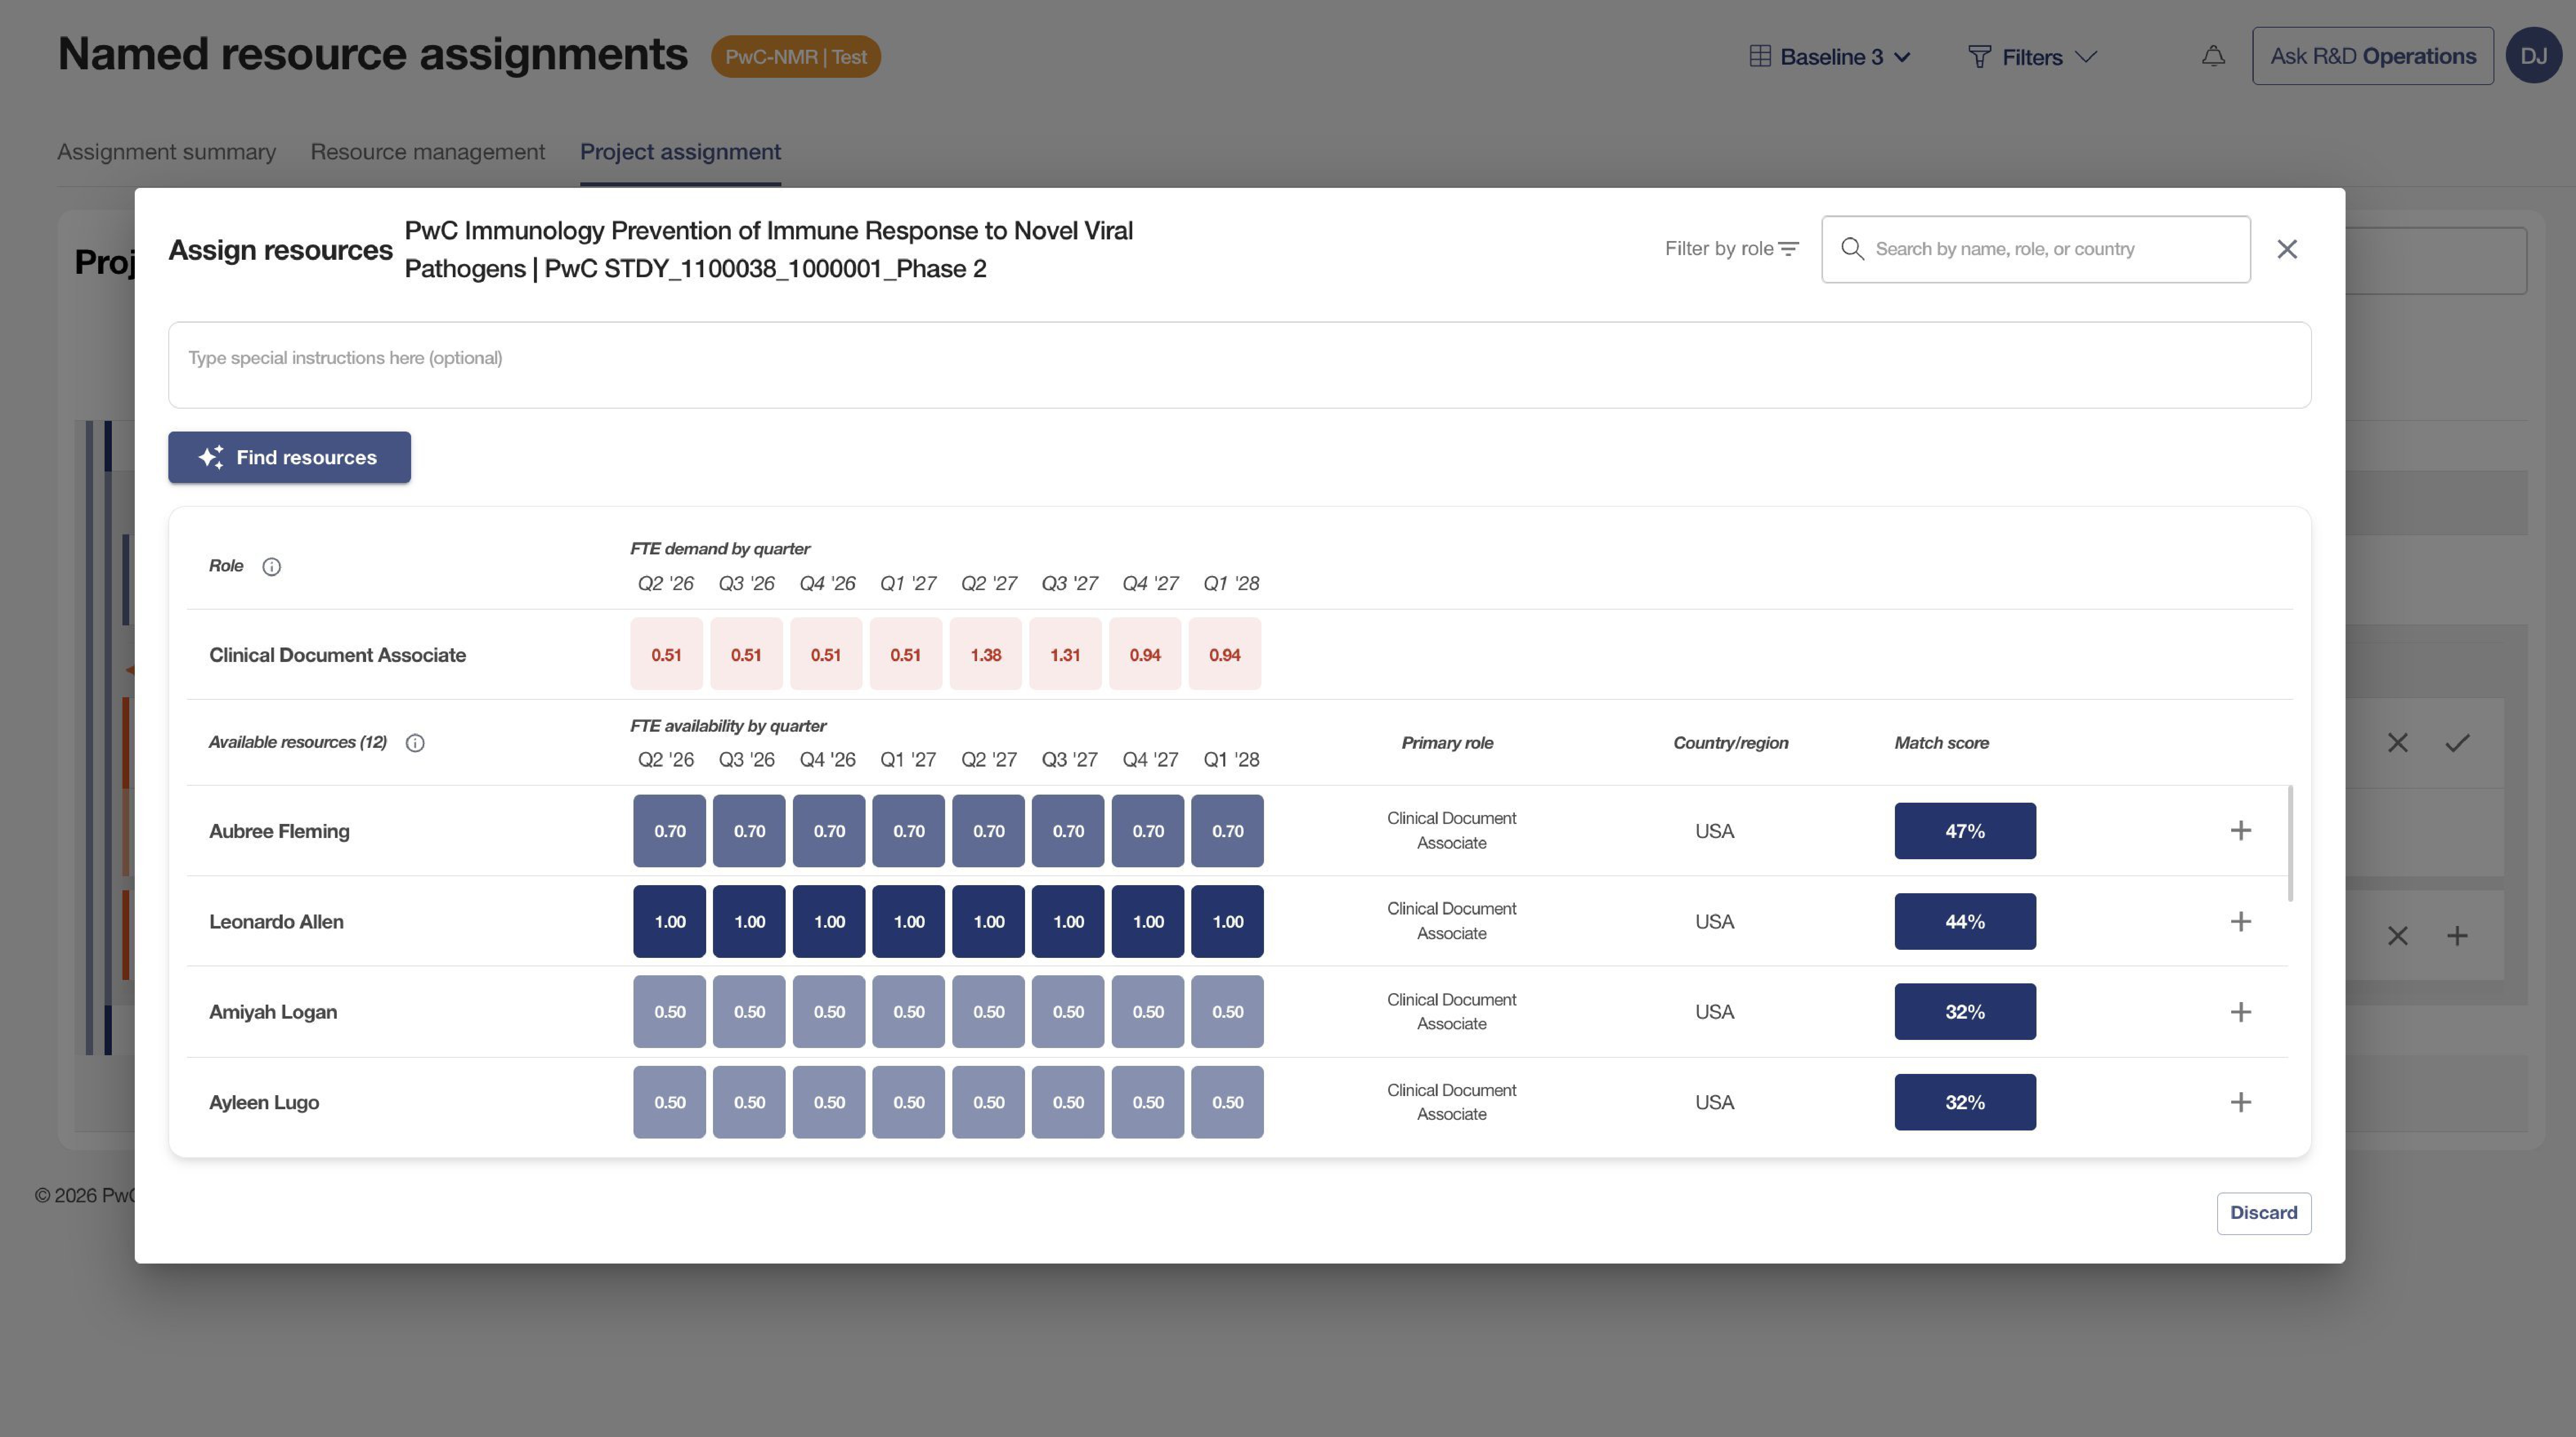This screenshot has width=2576, height=1437.
Task: Click the checkmark icon behind the dialog
Action: (x=2457, y=743)
